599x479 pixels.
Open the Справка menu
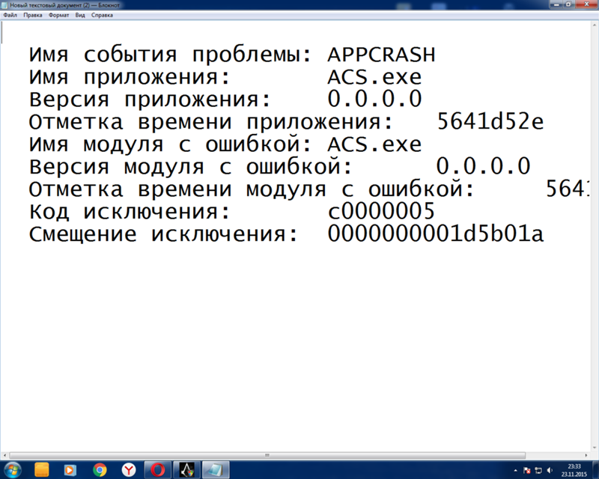102,15
